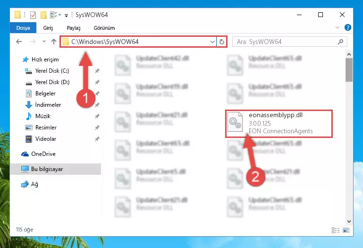Expand the address bar history dropdown

point(212,42)
